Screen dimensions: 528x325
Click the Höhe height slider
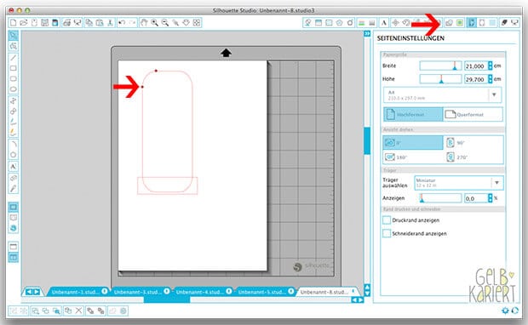click(x=440, y=79)
